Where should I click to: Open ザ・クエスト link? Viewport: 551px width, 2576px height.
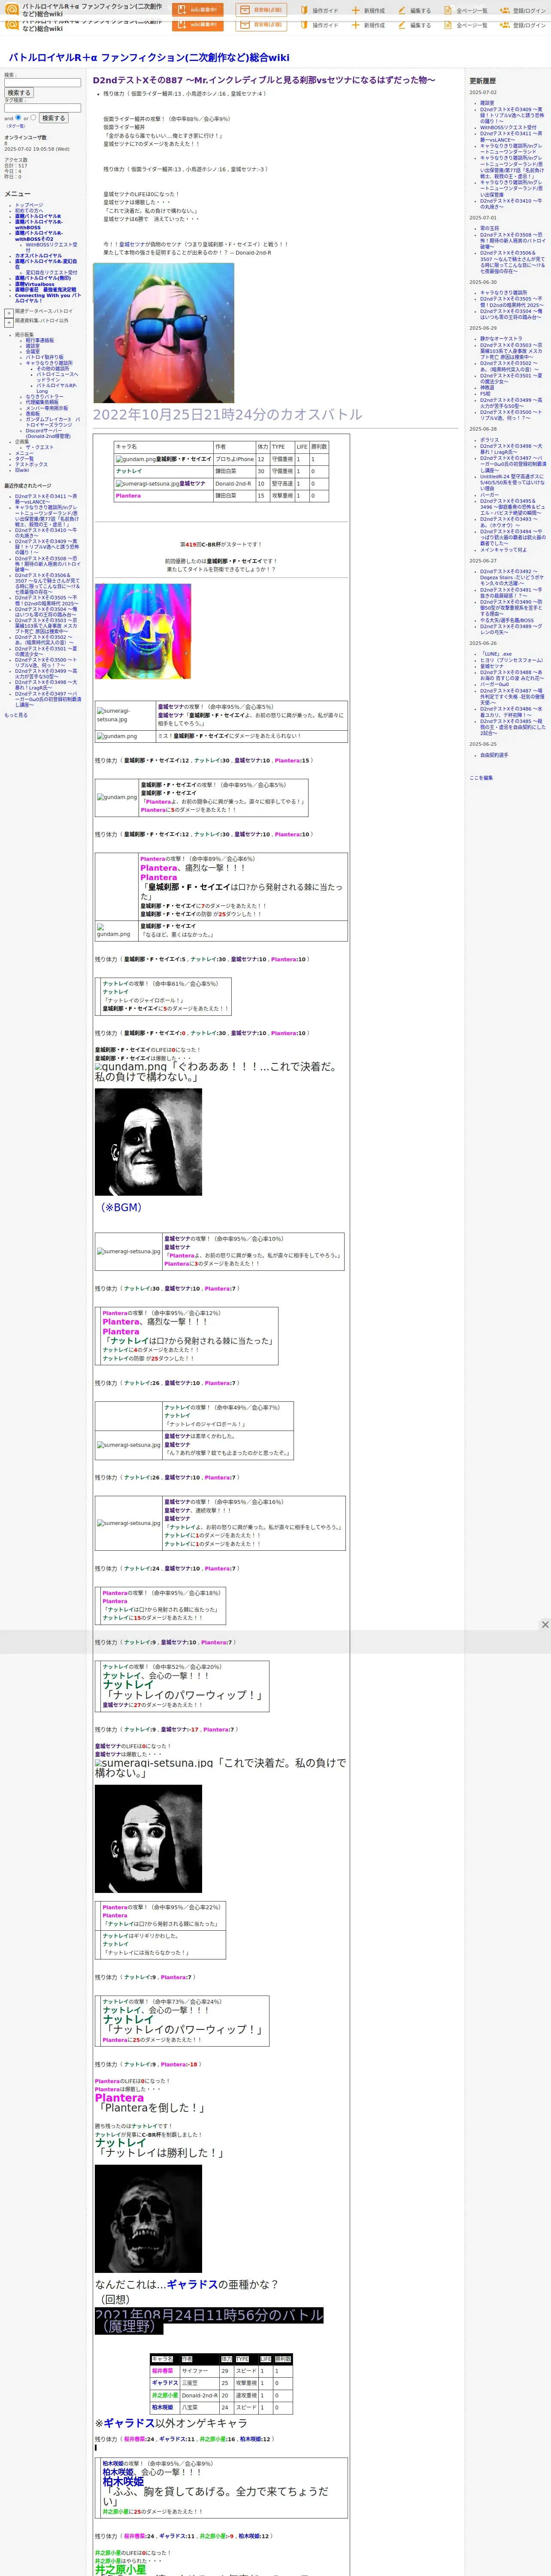(40, 447)
